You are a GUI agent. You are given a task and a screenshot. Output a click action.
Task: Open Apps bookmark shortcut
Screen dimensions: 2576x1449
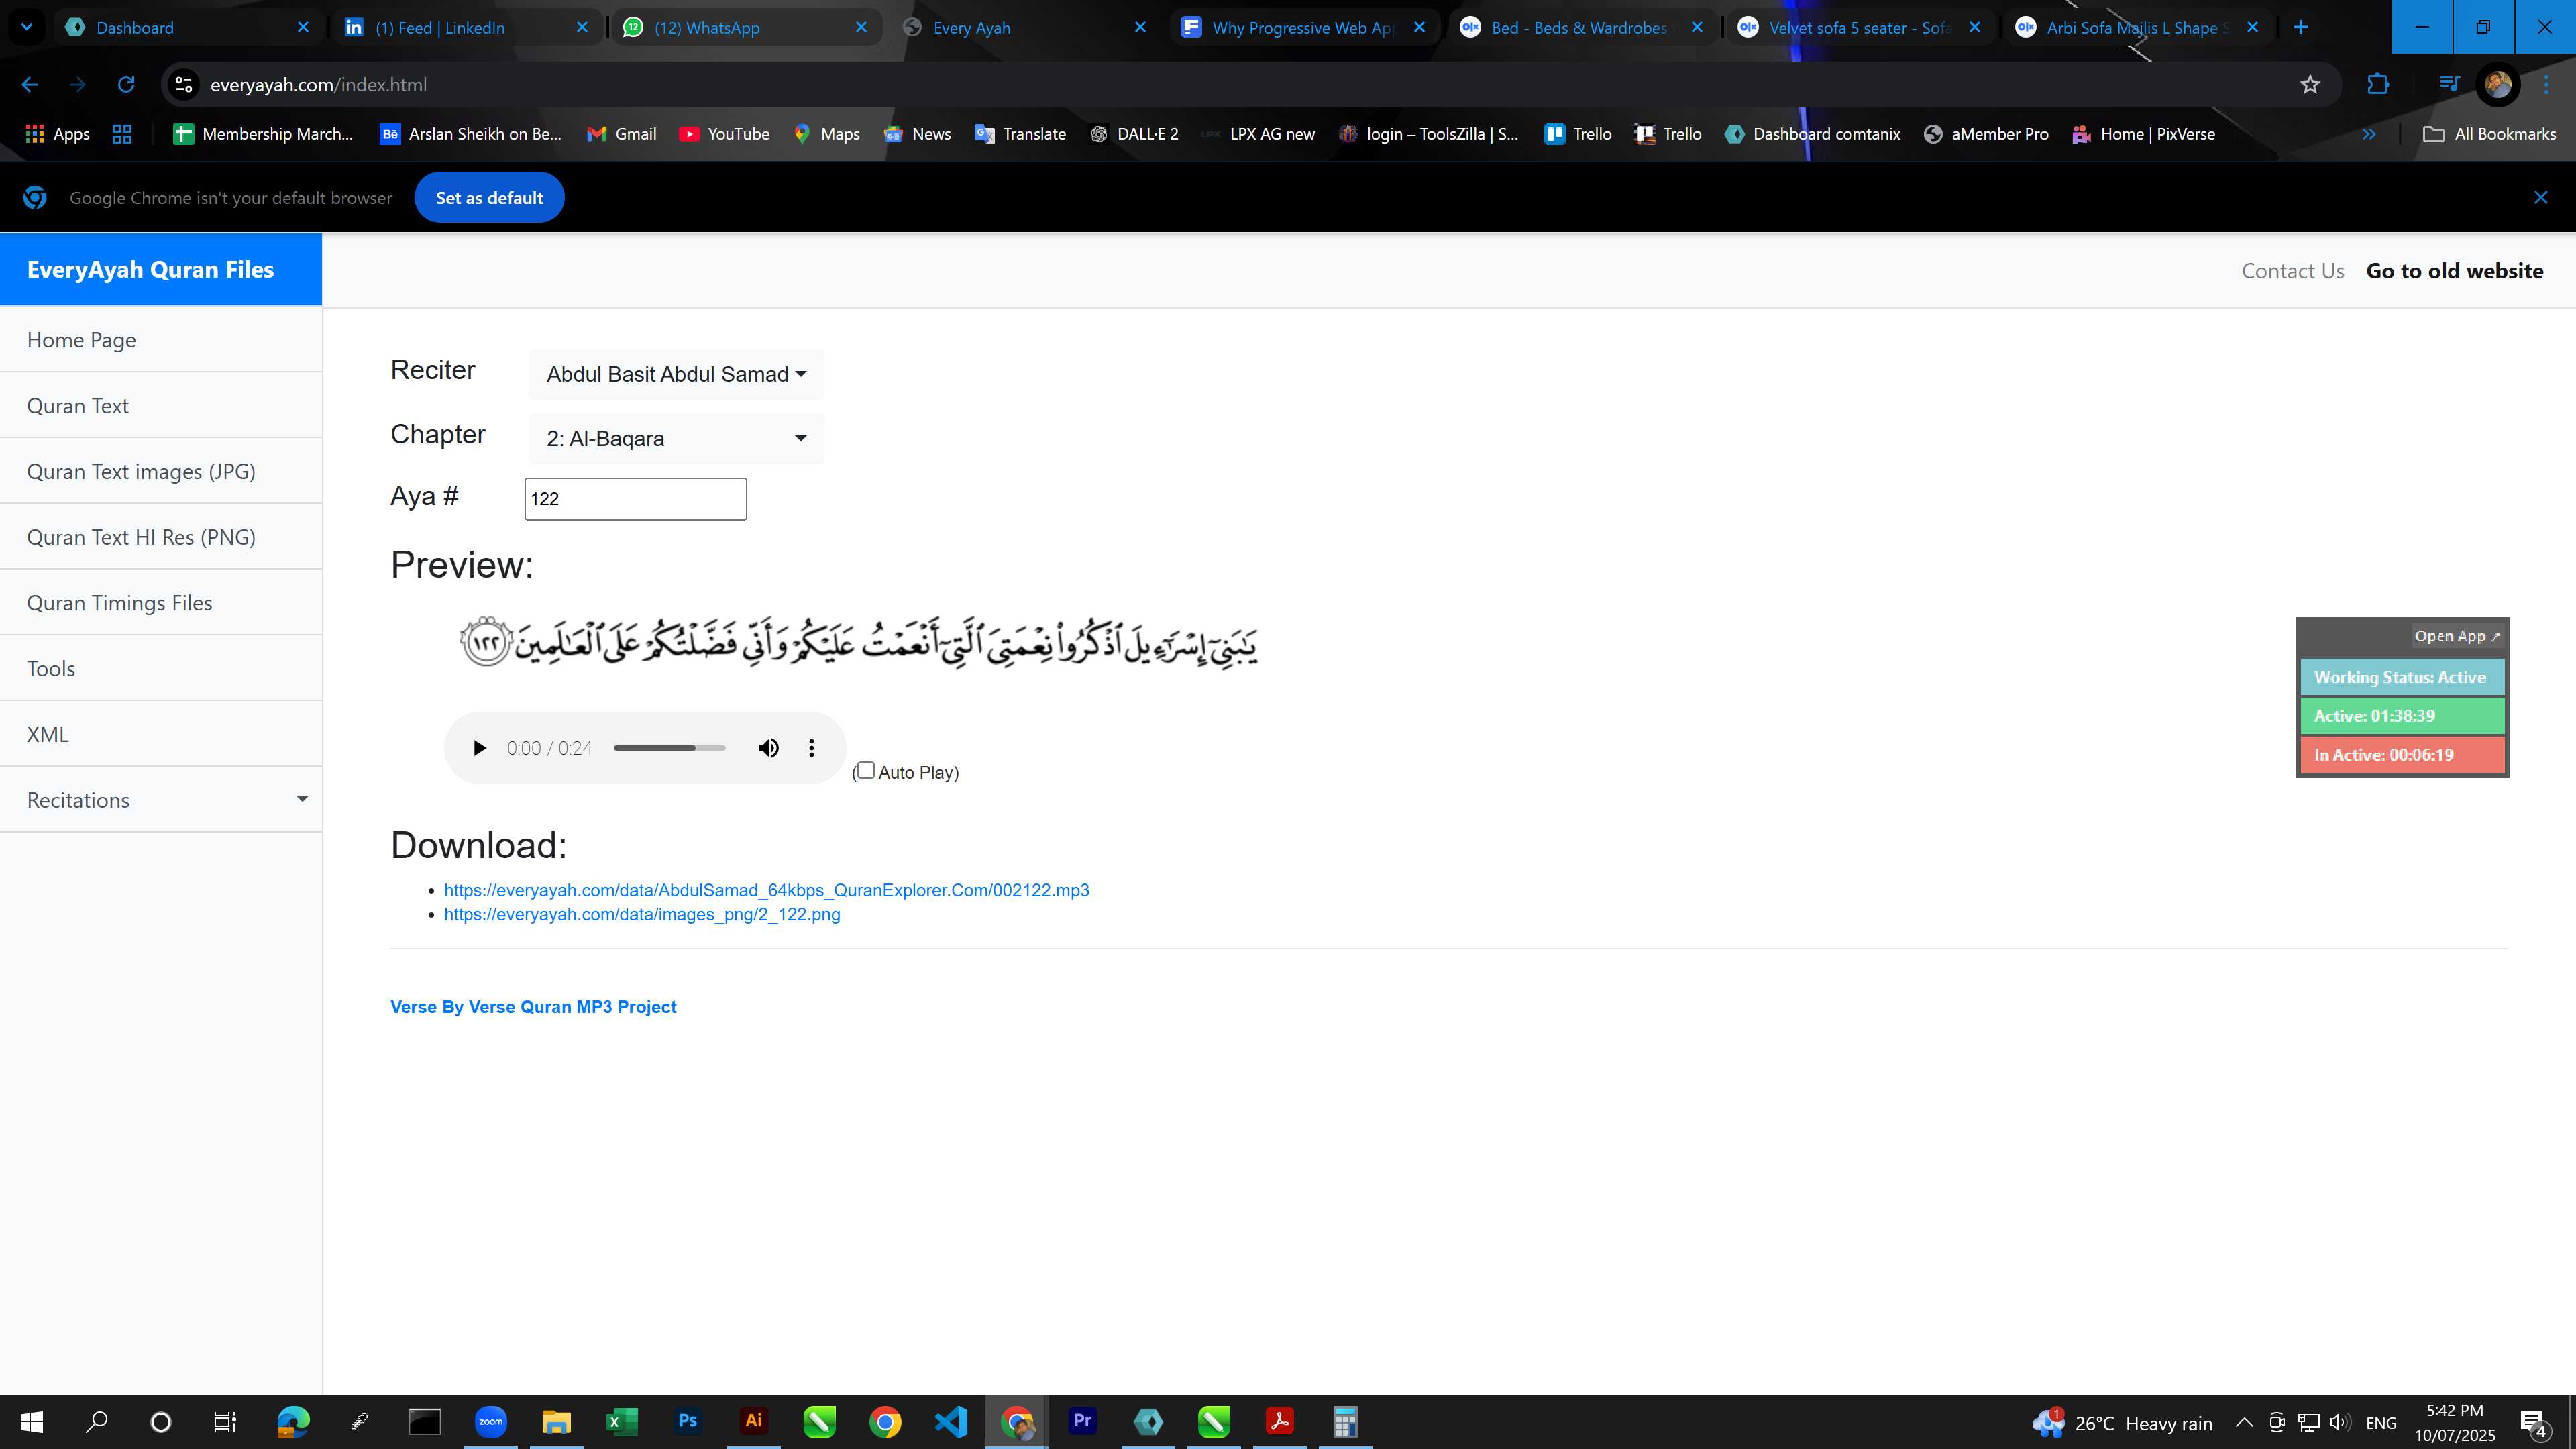tap(57, 134)
